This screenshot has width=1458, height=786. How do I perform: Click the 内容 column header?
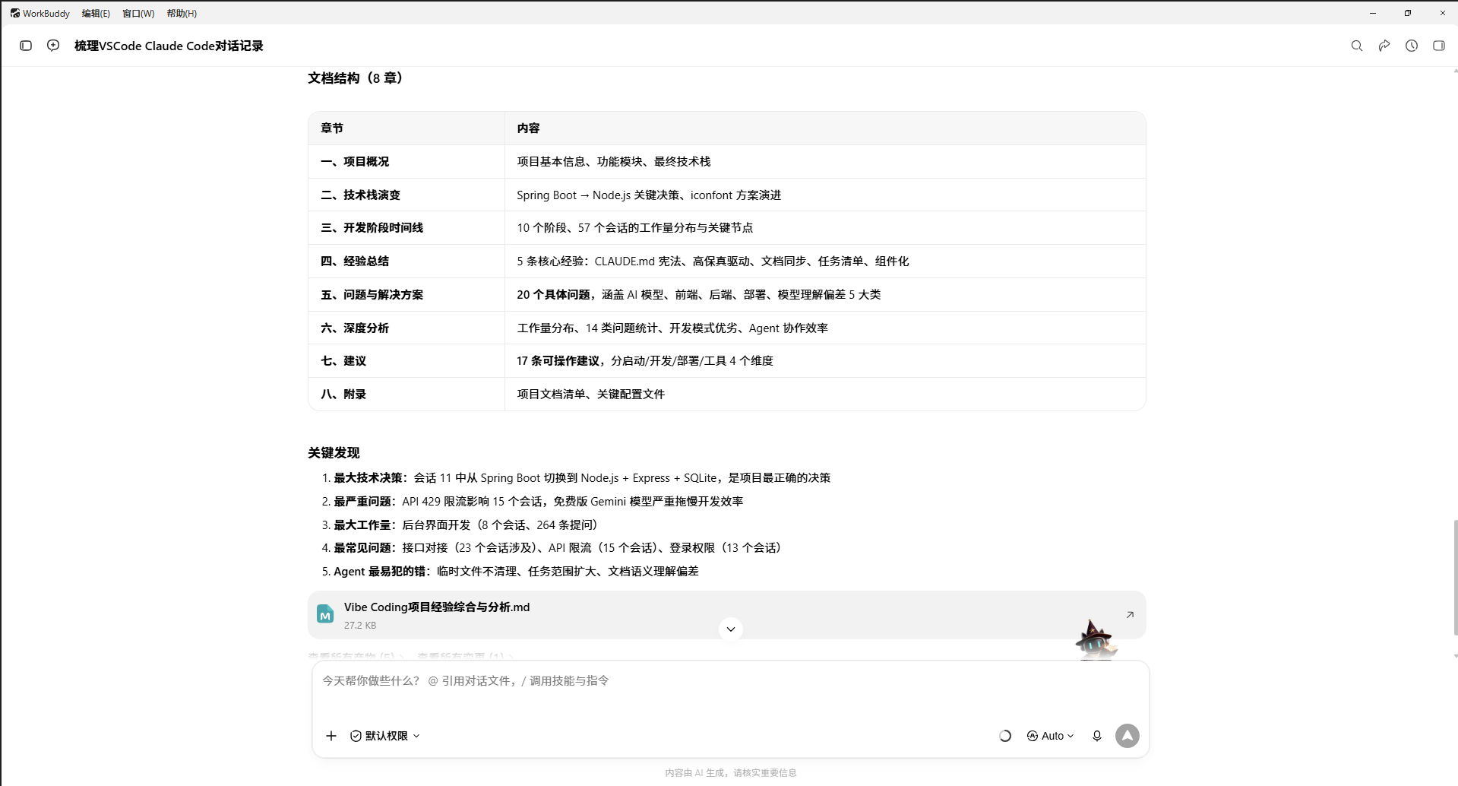click(825, 128)
